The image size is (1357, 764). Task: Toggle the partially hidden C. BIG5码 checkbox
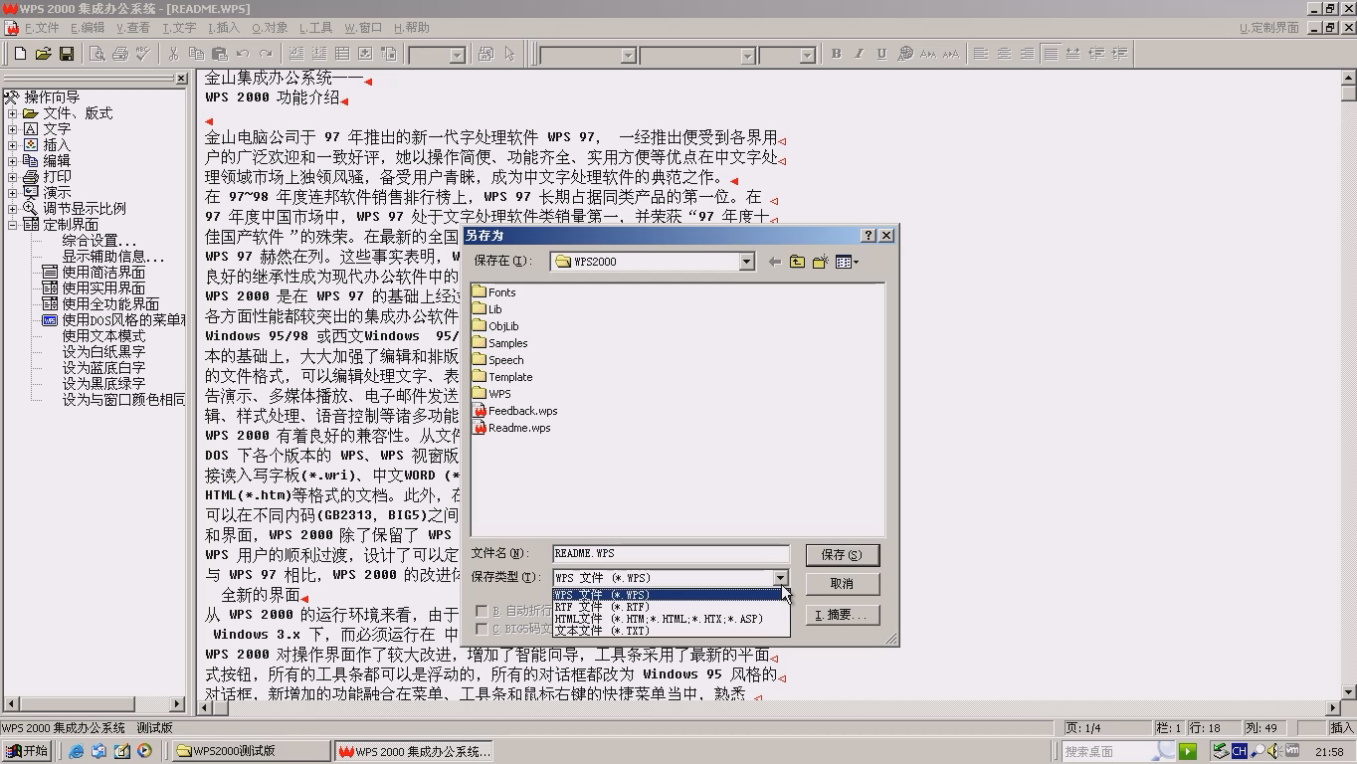pyautogui.click(x=482, y=629)
